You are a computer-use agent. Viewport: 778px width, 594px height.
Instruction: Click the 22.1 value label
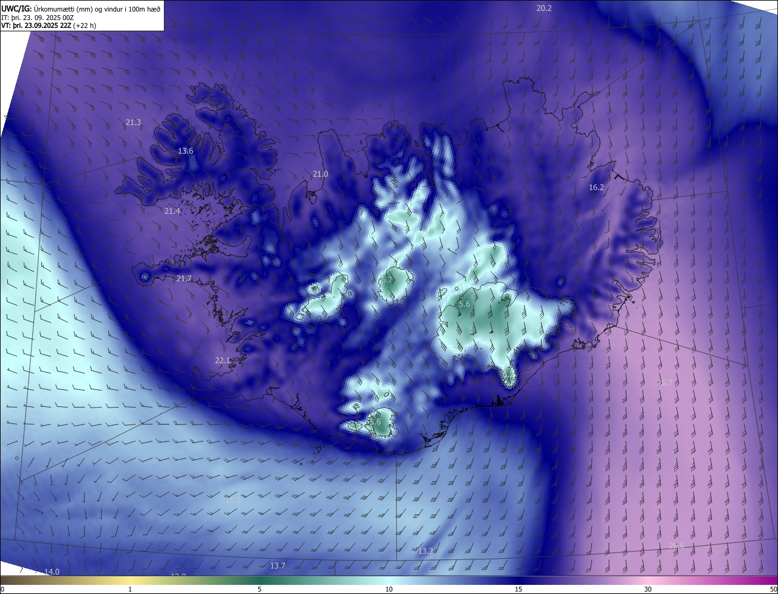(x=223, y=361)
